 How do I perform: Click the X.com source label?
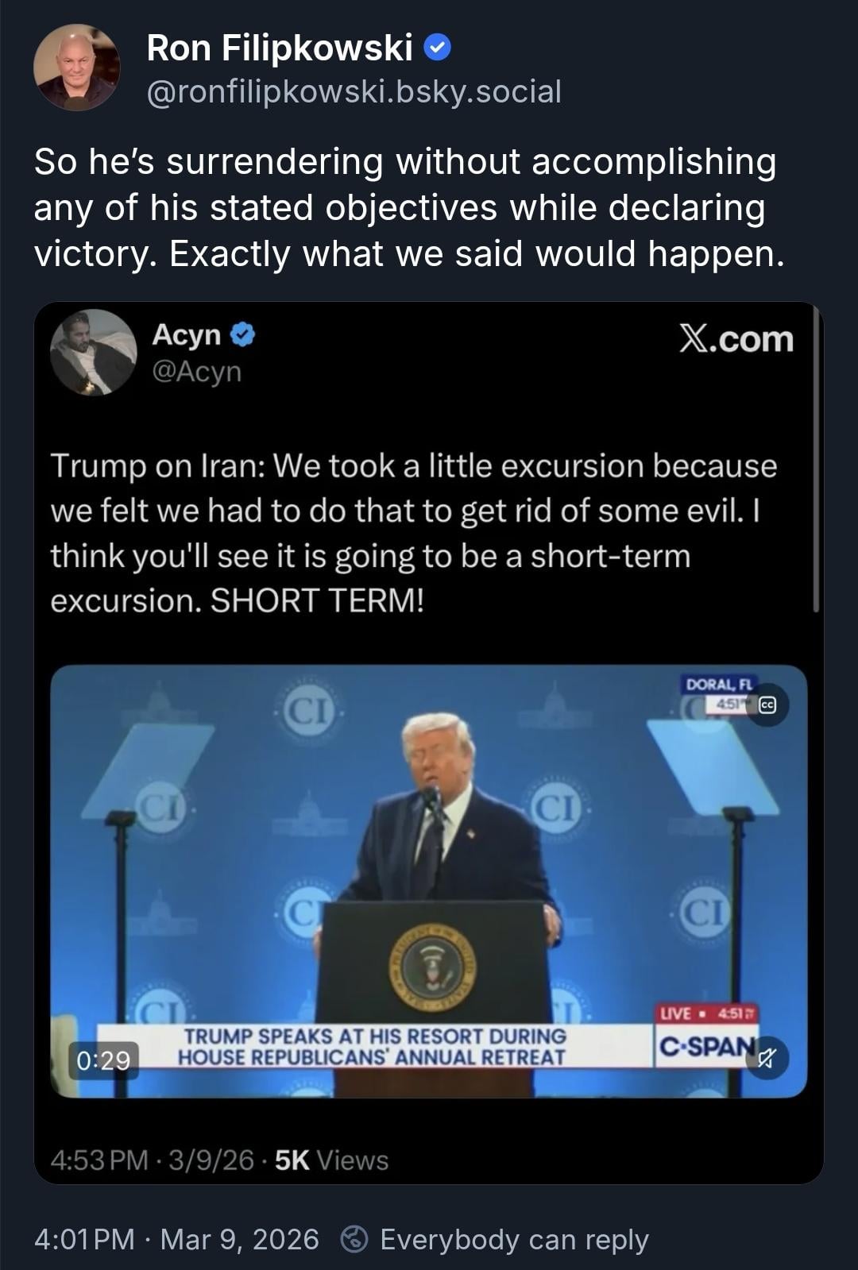click(x=736, y=339)
